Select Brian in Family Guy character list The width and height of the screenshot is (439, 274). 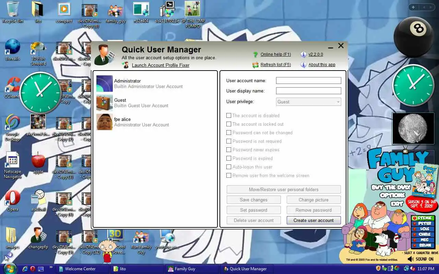tap(423, 245)
